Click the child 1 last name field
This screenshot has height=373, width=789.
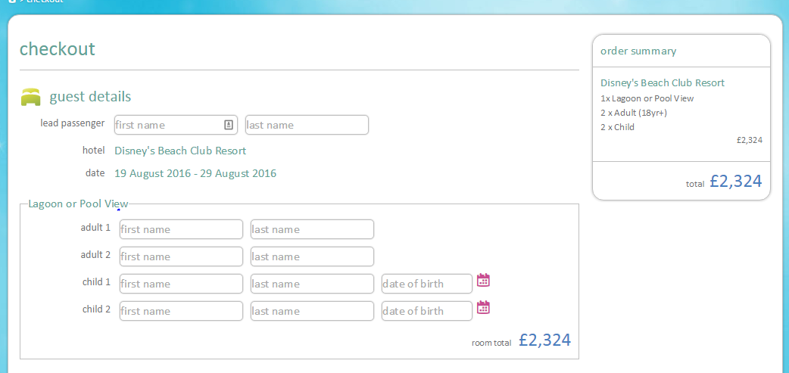pyautogui.click(x=312, y=284)
